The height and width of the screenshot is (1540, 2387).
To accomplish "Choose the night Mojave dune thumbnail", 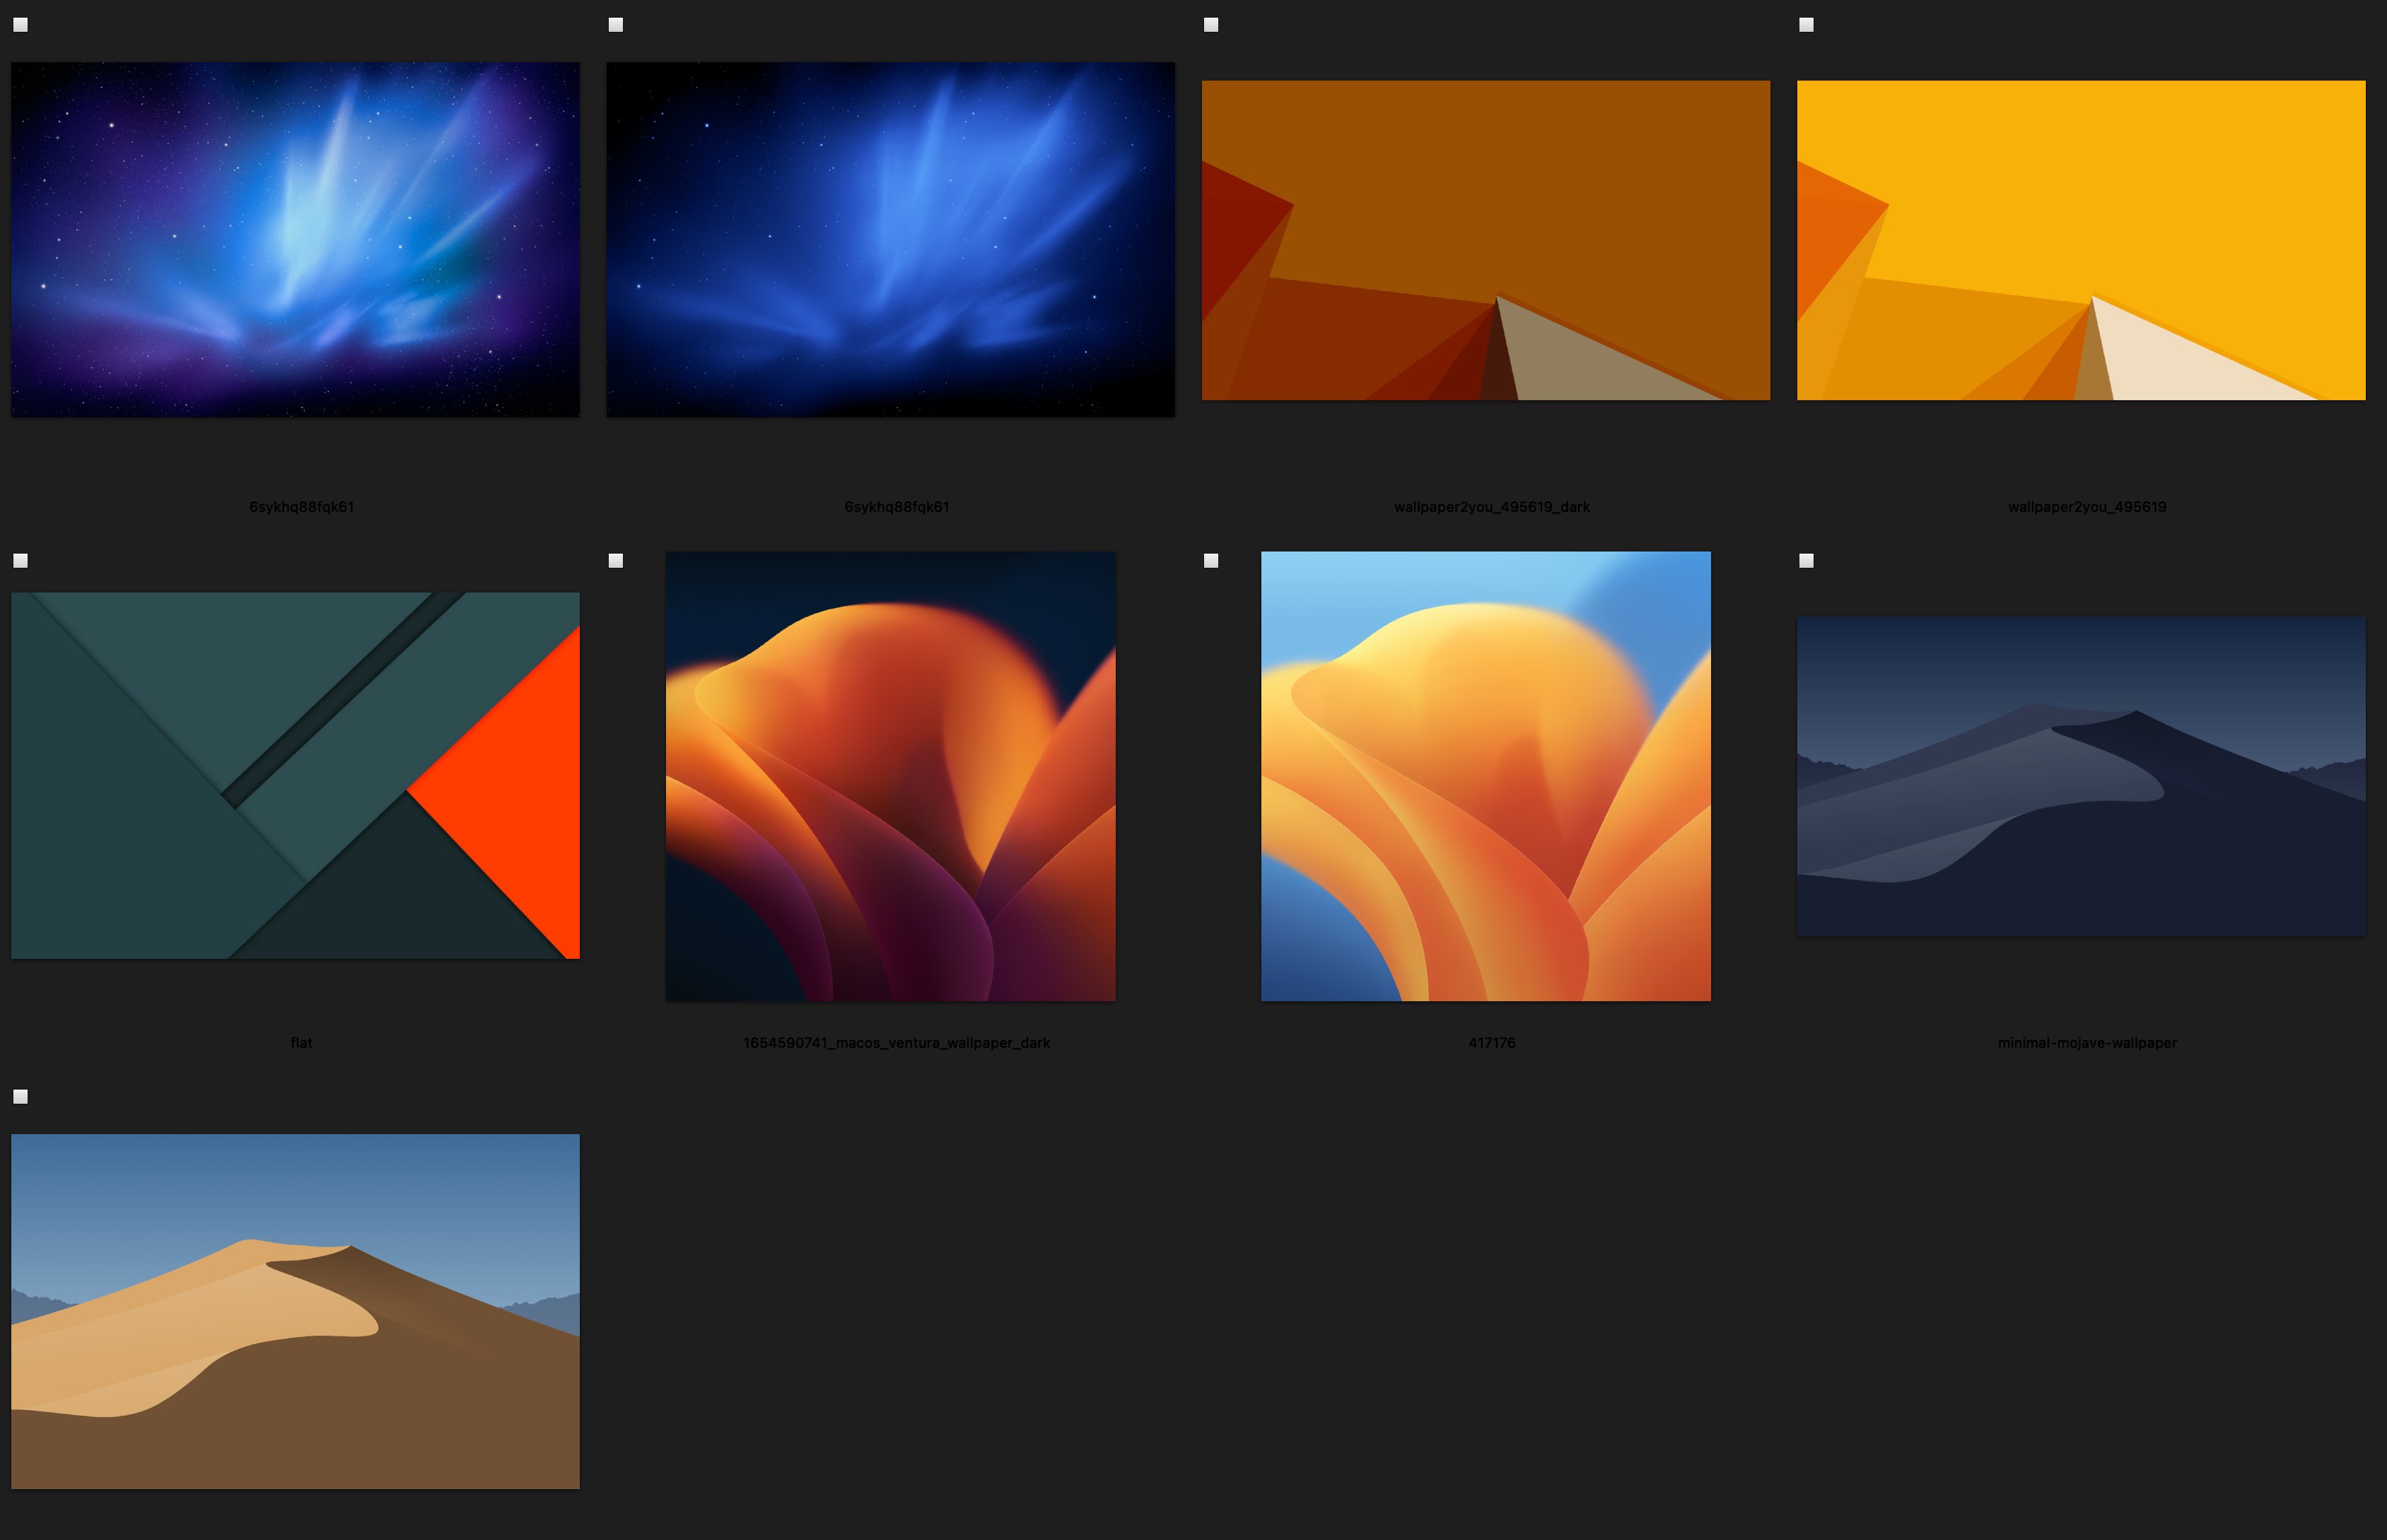I will pyautogui.click(x=2080, y=776).
